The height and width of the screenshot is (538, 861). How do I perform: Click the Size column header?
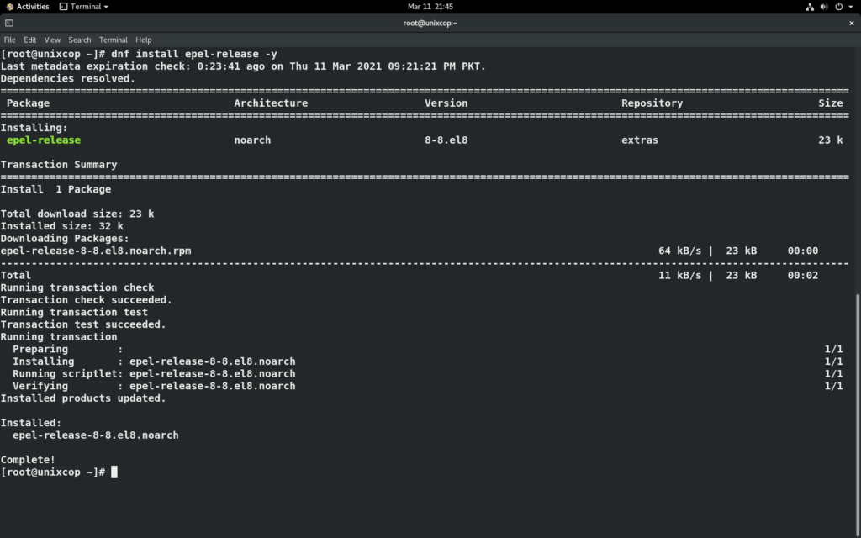coord(830,103)
